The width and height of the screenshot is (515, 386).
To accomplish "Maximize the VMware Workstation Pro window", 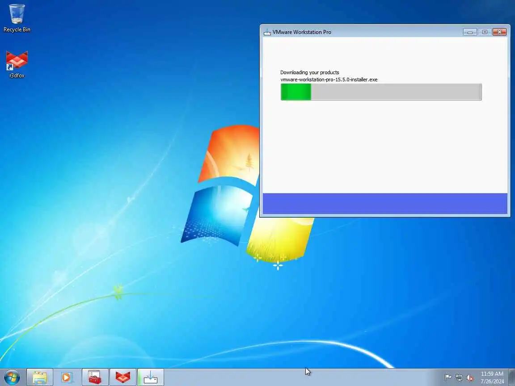I will tap(485, 32).
